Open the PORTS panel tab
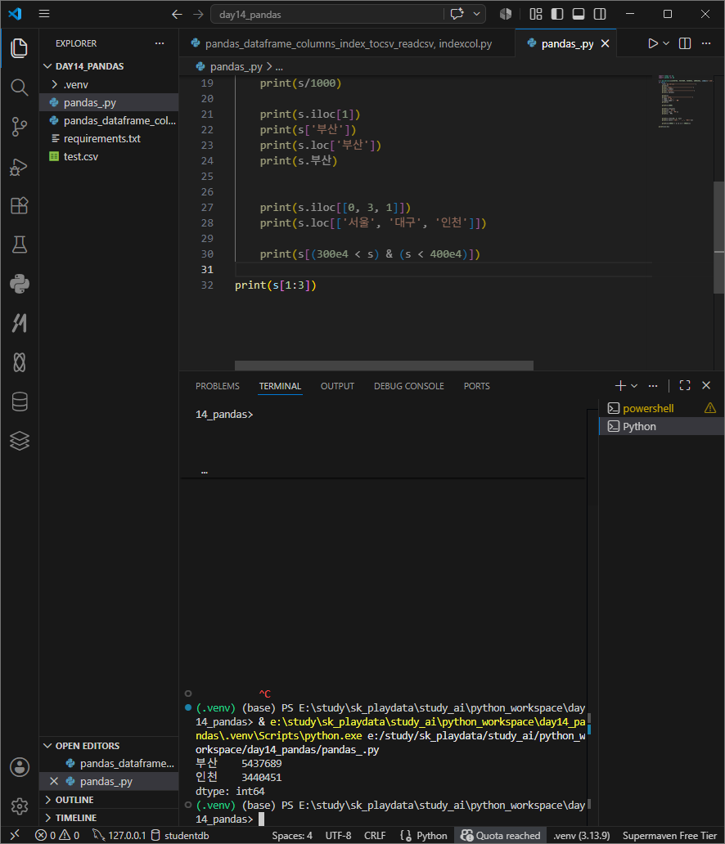 tap(477, 386)
